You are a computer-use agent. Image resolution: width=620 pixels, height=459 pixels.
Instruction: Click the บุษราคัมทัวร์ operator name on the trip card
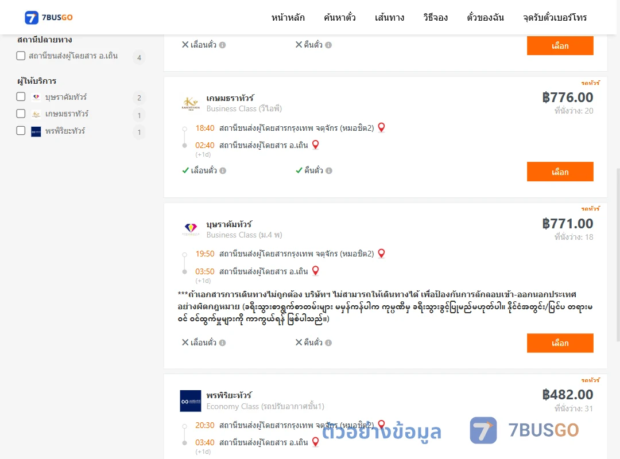pyautogui.click(x=229, y=224)
